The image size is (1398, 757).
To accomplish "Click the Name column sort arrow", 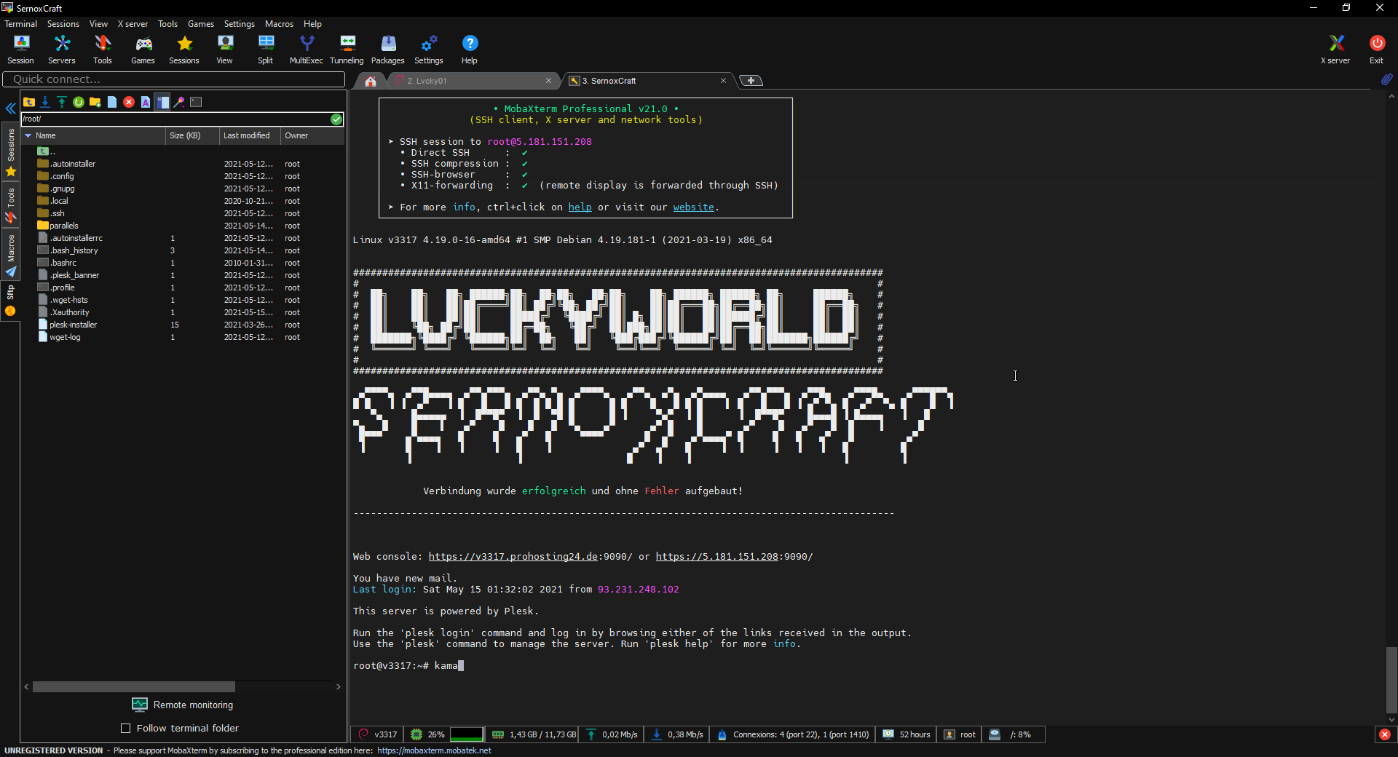I will pos(28,136).
